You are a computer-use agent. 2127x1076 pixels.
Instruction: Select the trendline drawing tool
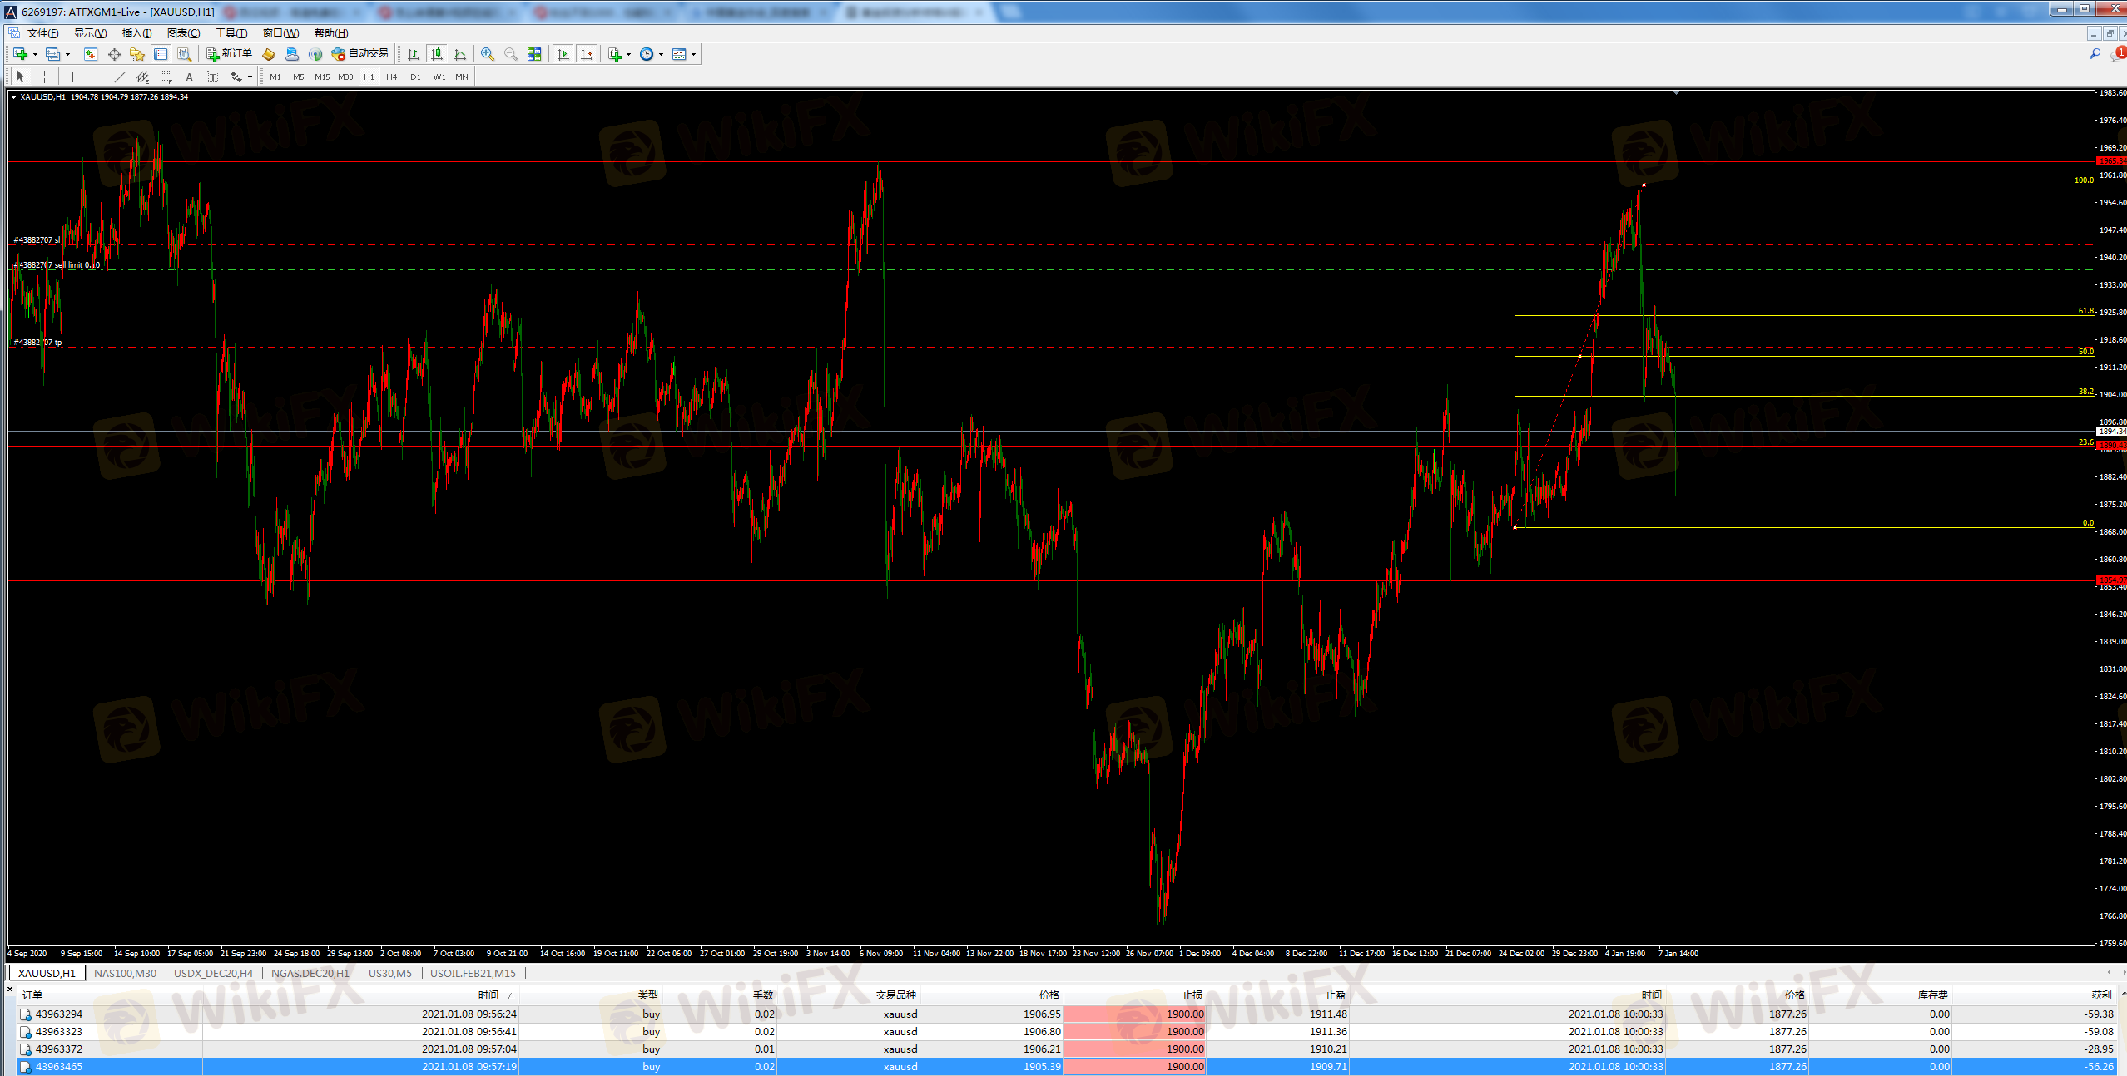120,77
